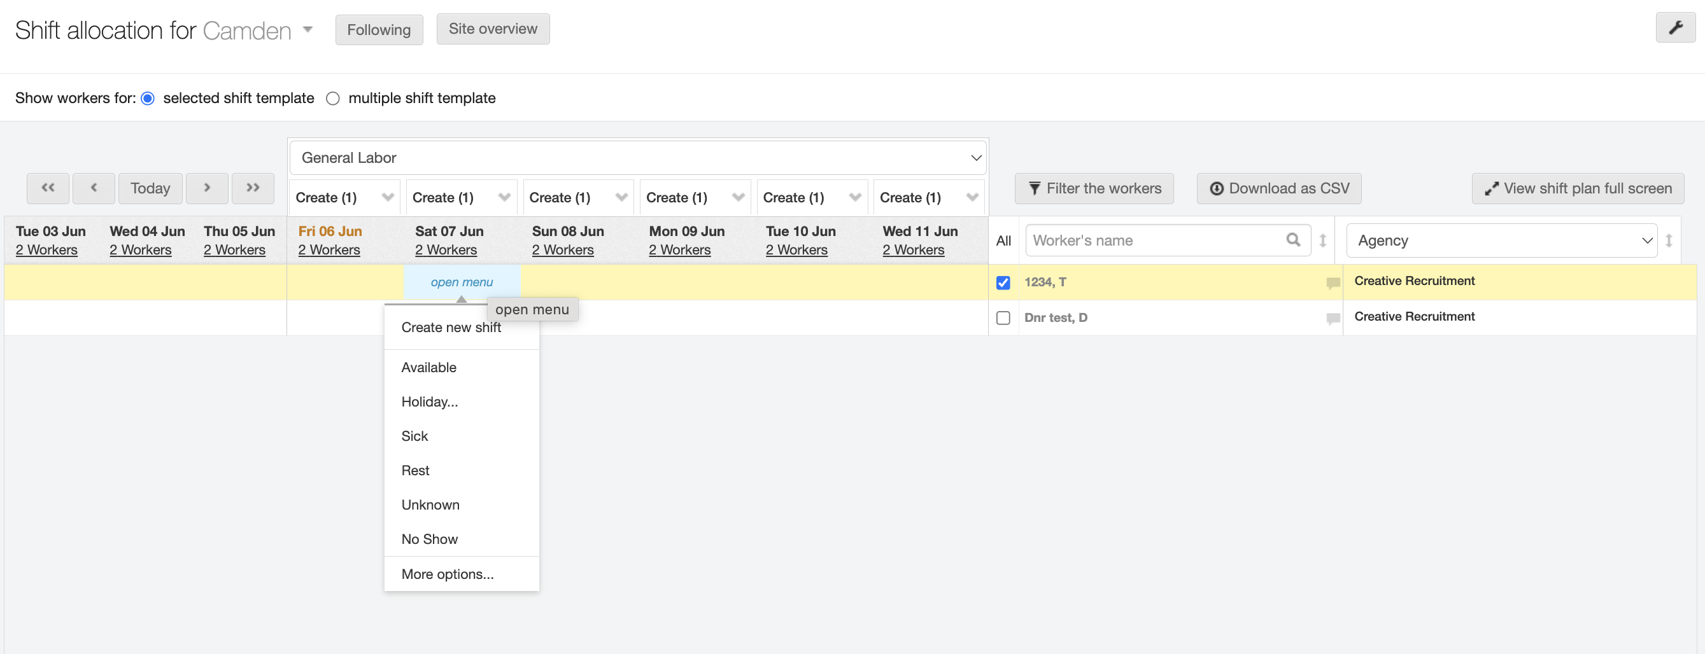The width and height of the screenshot is (1705, 654).
Task: Click the Worker's name search field
Action: (1155, 240)
